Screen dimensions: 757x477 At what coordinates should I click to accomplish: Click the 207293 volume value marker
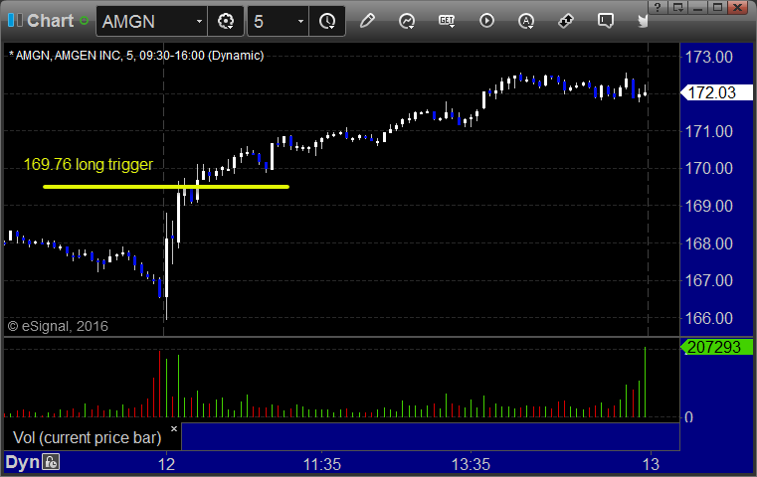click(x=716, y=347)
